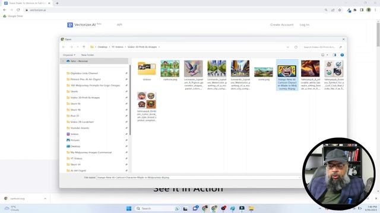Click the API link in the Vectorizer.AI header
This screenshot has height=213, width=380.
pyautogui.click(x=119, y=25)
